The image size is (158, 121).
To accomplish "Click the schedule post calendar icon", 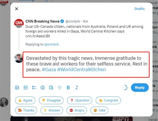I will pos(51,88).
